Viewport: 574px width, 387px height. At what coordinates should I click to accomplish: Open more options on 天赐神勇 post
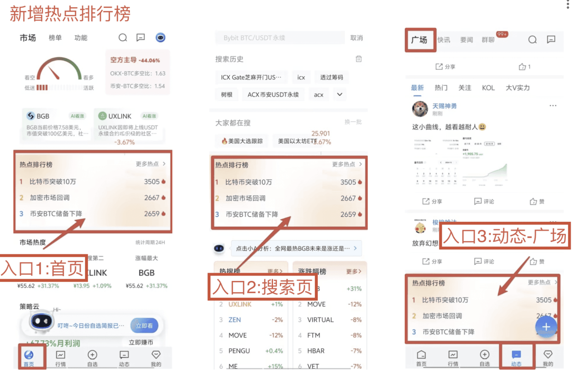coord(553,106)
